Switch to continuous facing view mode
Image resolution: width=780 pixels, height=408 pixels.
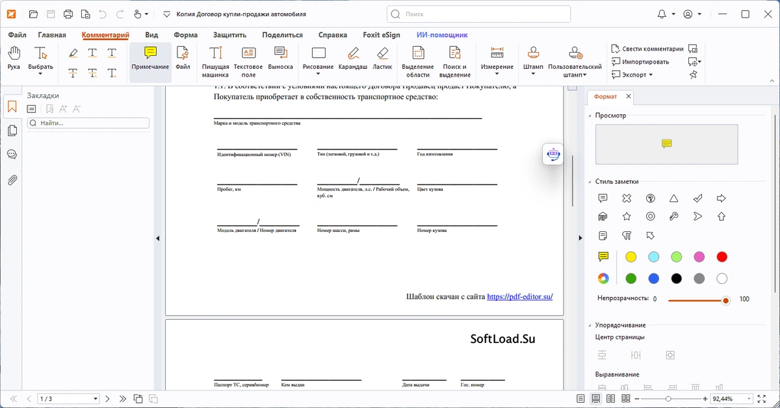[626, 398]
